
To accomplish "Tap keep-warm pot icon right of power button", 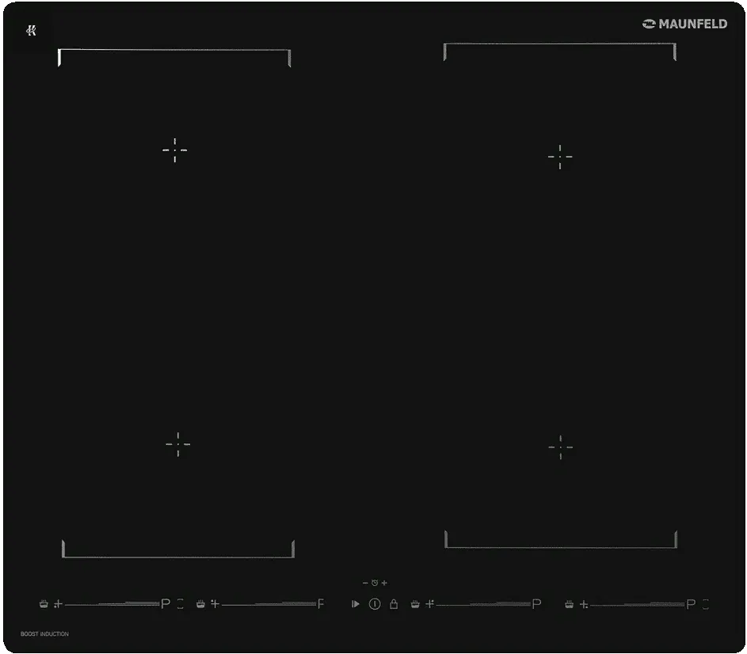I will click(x=415, y=604).
